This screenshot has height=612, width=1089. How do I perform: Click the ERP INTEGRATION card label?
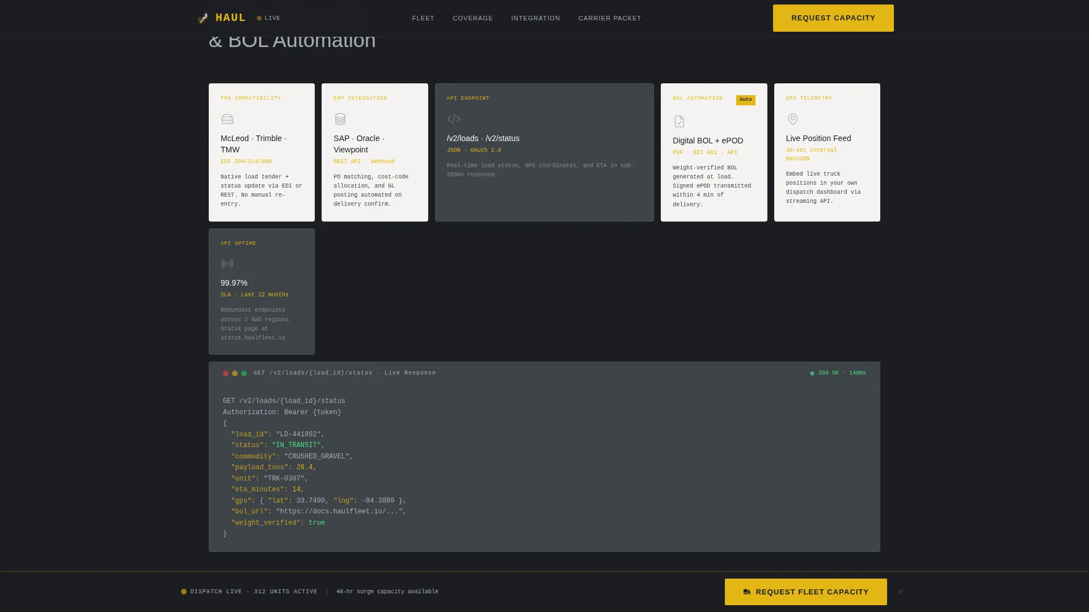click(x=360, y=99)
